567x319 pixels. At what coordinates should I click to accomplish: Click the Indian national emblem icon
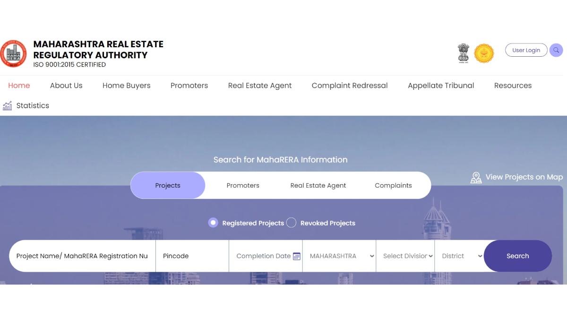[464, 53]
